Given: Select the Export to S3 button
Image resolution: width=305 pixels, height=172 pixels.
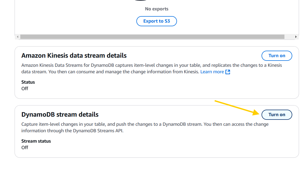Looking at the screenshot, I should (156, 21).
